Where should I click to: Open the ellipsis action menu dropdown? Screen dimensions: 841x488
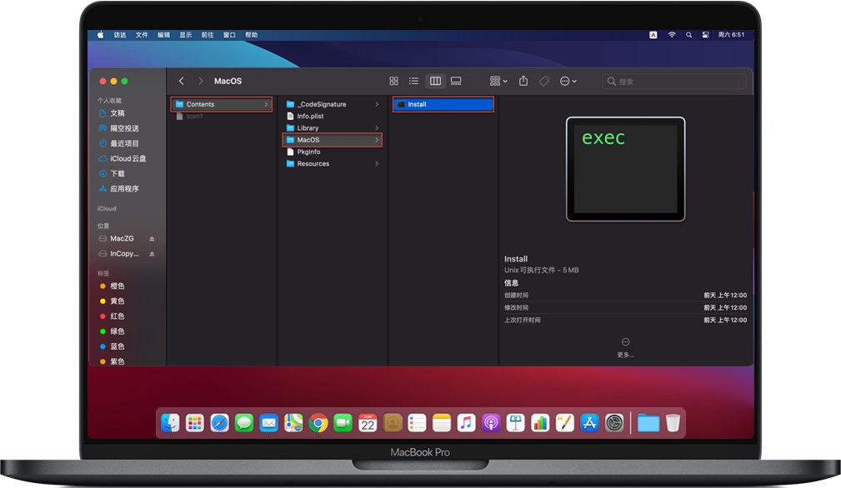[568, 81]
